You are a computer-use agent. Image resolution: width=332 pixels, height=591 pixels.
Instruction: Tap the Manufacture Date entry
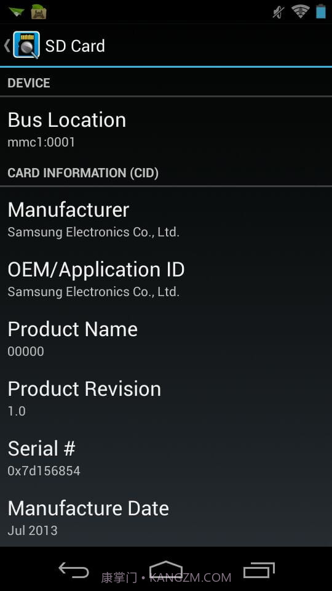tap(166, 518)
